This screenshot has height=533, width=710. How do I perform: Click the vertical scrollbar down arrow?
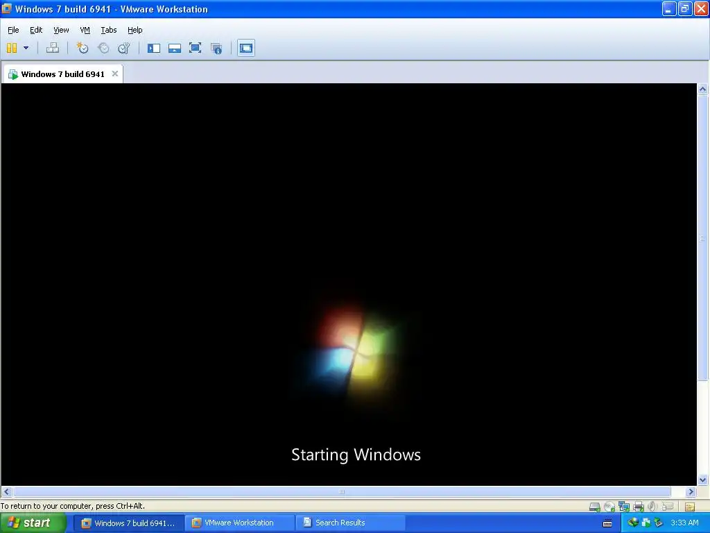click(703, 480)
